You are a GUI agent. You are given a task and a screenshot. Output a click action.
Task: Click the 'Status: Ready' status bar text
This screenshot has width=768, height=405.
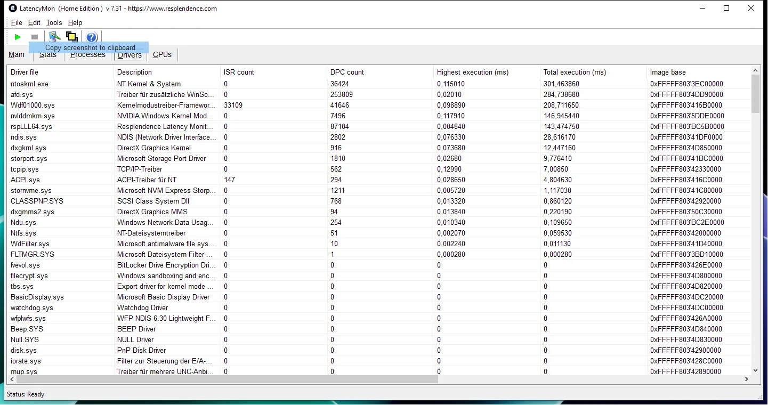coord(26,394)
